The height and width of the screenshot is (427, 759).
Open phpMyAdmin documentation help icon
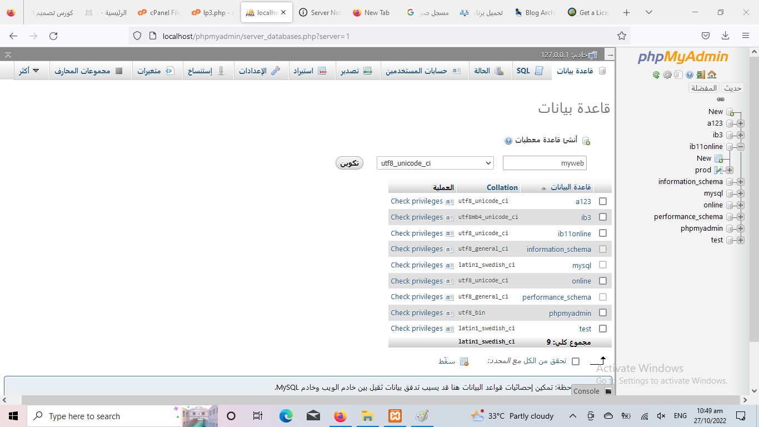(x=690, y=75)
